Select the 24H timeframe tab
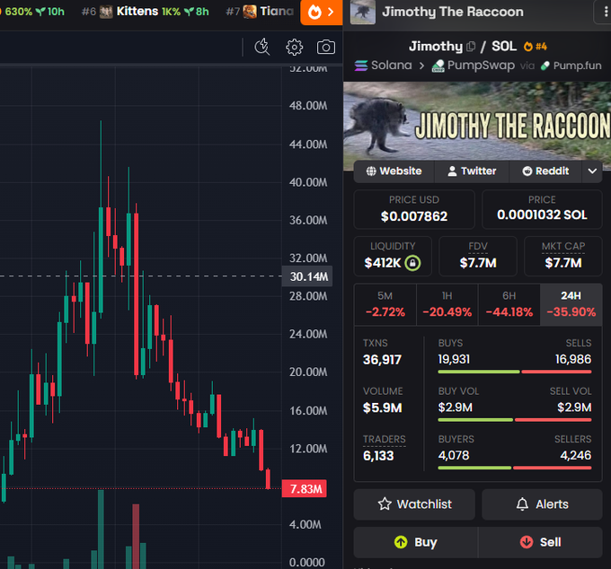The height and width of the screenshot is (569, 611). pos(571,305)
